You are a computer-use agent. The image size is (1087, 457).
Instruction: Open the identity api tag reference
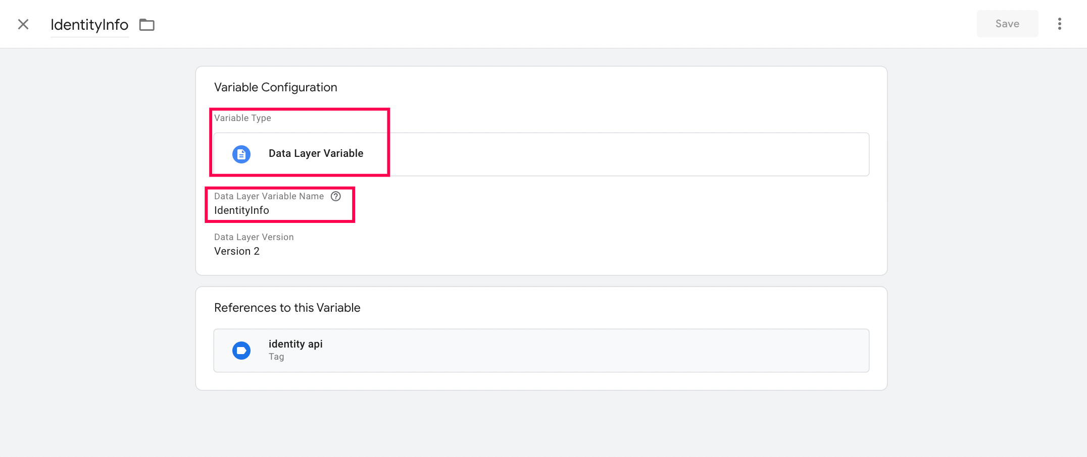click(x=295, y=344)
